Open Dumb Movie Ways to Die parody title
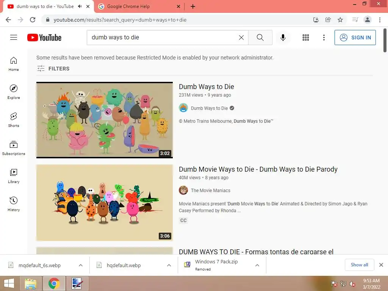 pos(258,169)
